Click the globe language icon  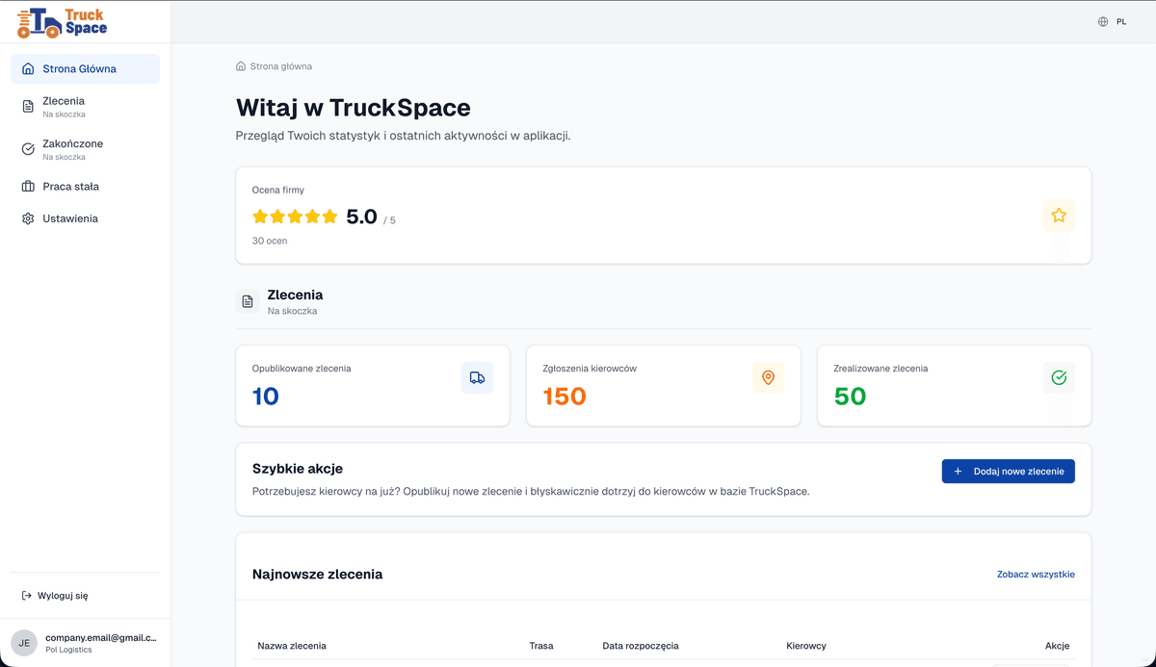click(x=1103, y=21)
